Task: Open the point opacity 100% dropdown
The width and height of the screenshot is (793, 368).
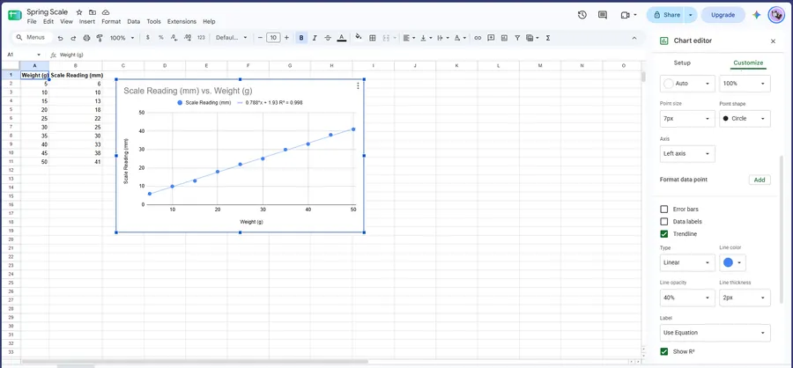Action: [745, 84]
